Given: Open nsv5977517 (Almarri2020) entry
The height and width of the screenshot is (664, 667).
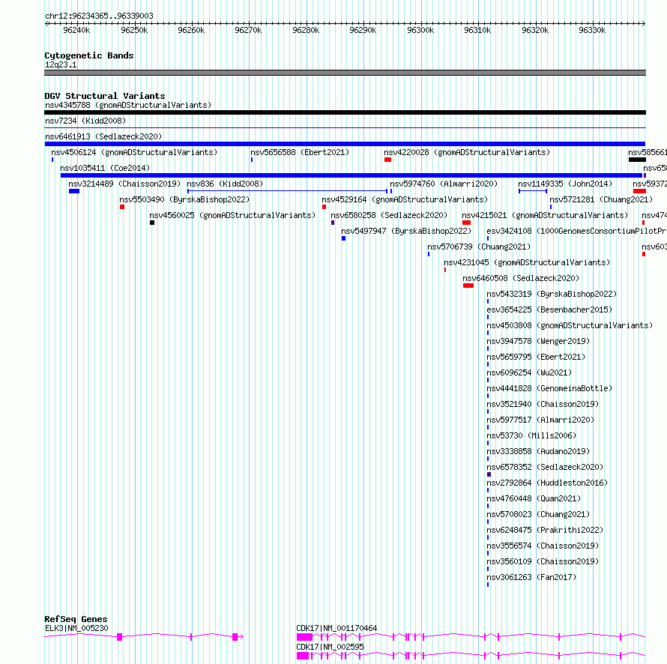Looking at the screenshot, I should click(540, 420).
